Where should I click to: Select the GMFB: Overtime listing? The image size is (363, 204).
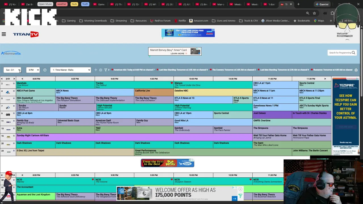click(292, 122)
